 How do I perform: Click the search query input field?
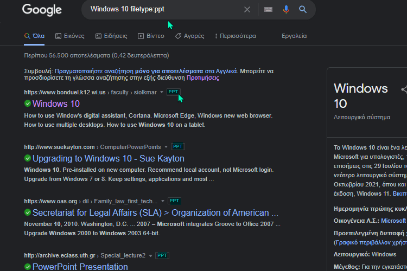(x=163, y=9)
